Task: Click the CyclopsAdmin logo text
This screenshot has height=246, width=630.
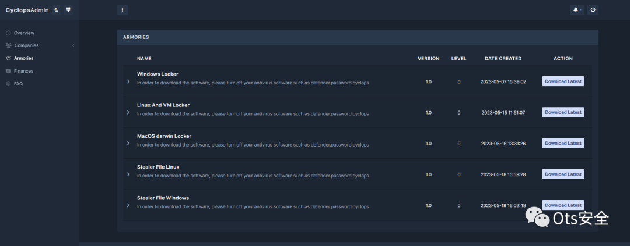Action: [x=27, y=10]
